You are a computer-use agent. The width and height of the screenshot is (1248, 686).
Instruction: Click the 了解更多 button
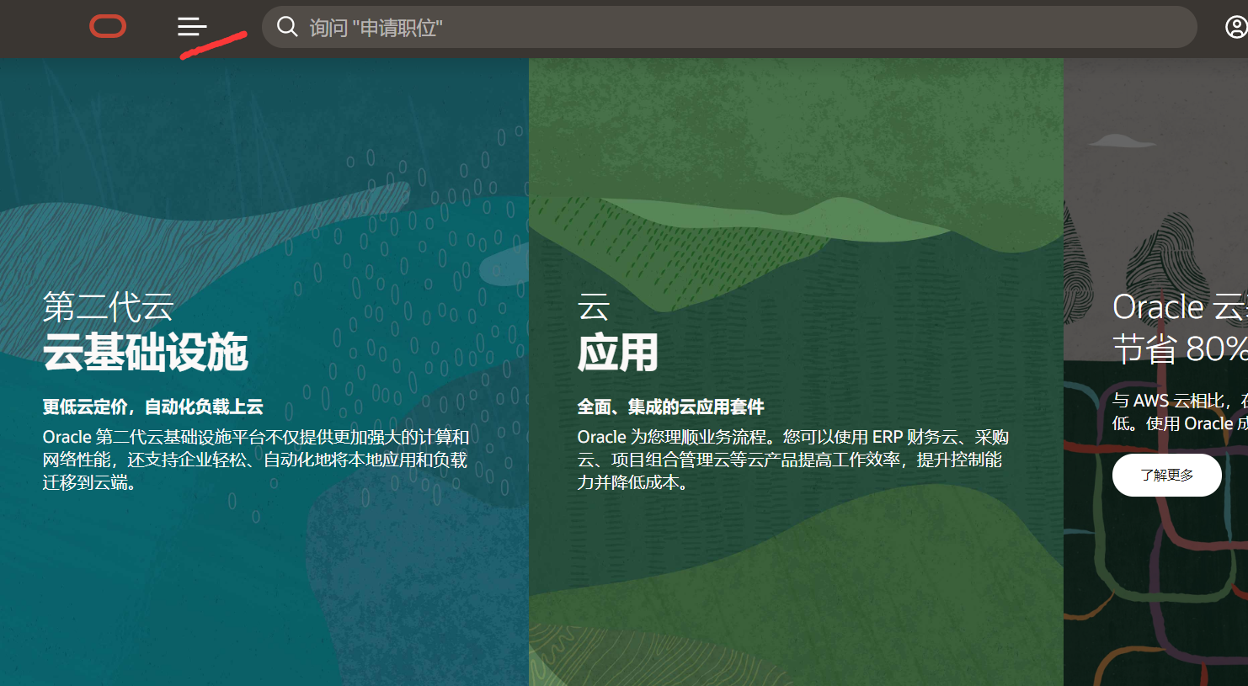[1166, 475]
